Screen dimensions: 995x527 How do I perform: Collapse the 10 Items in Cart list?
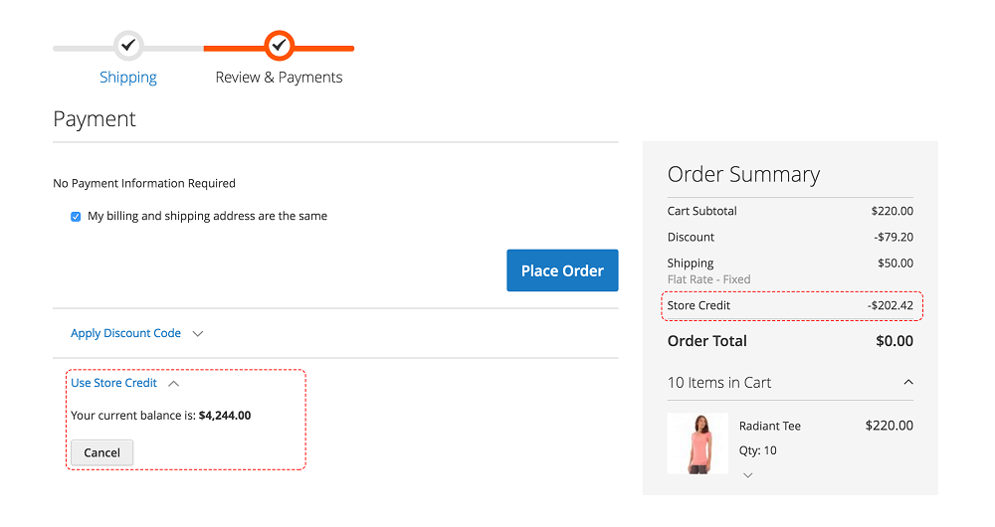pos(907,383)
